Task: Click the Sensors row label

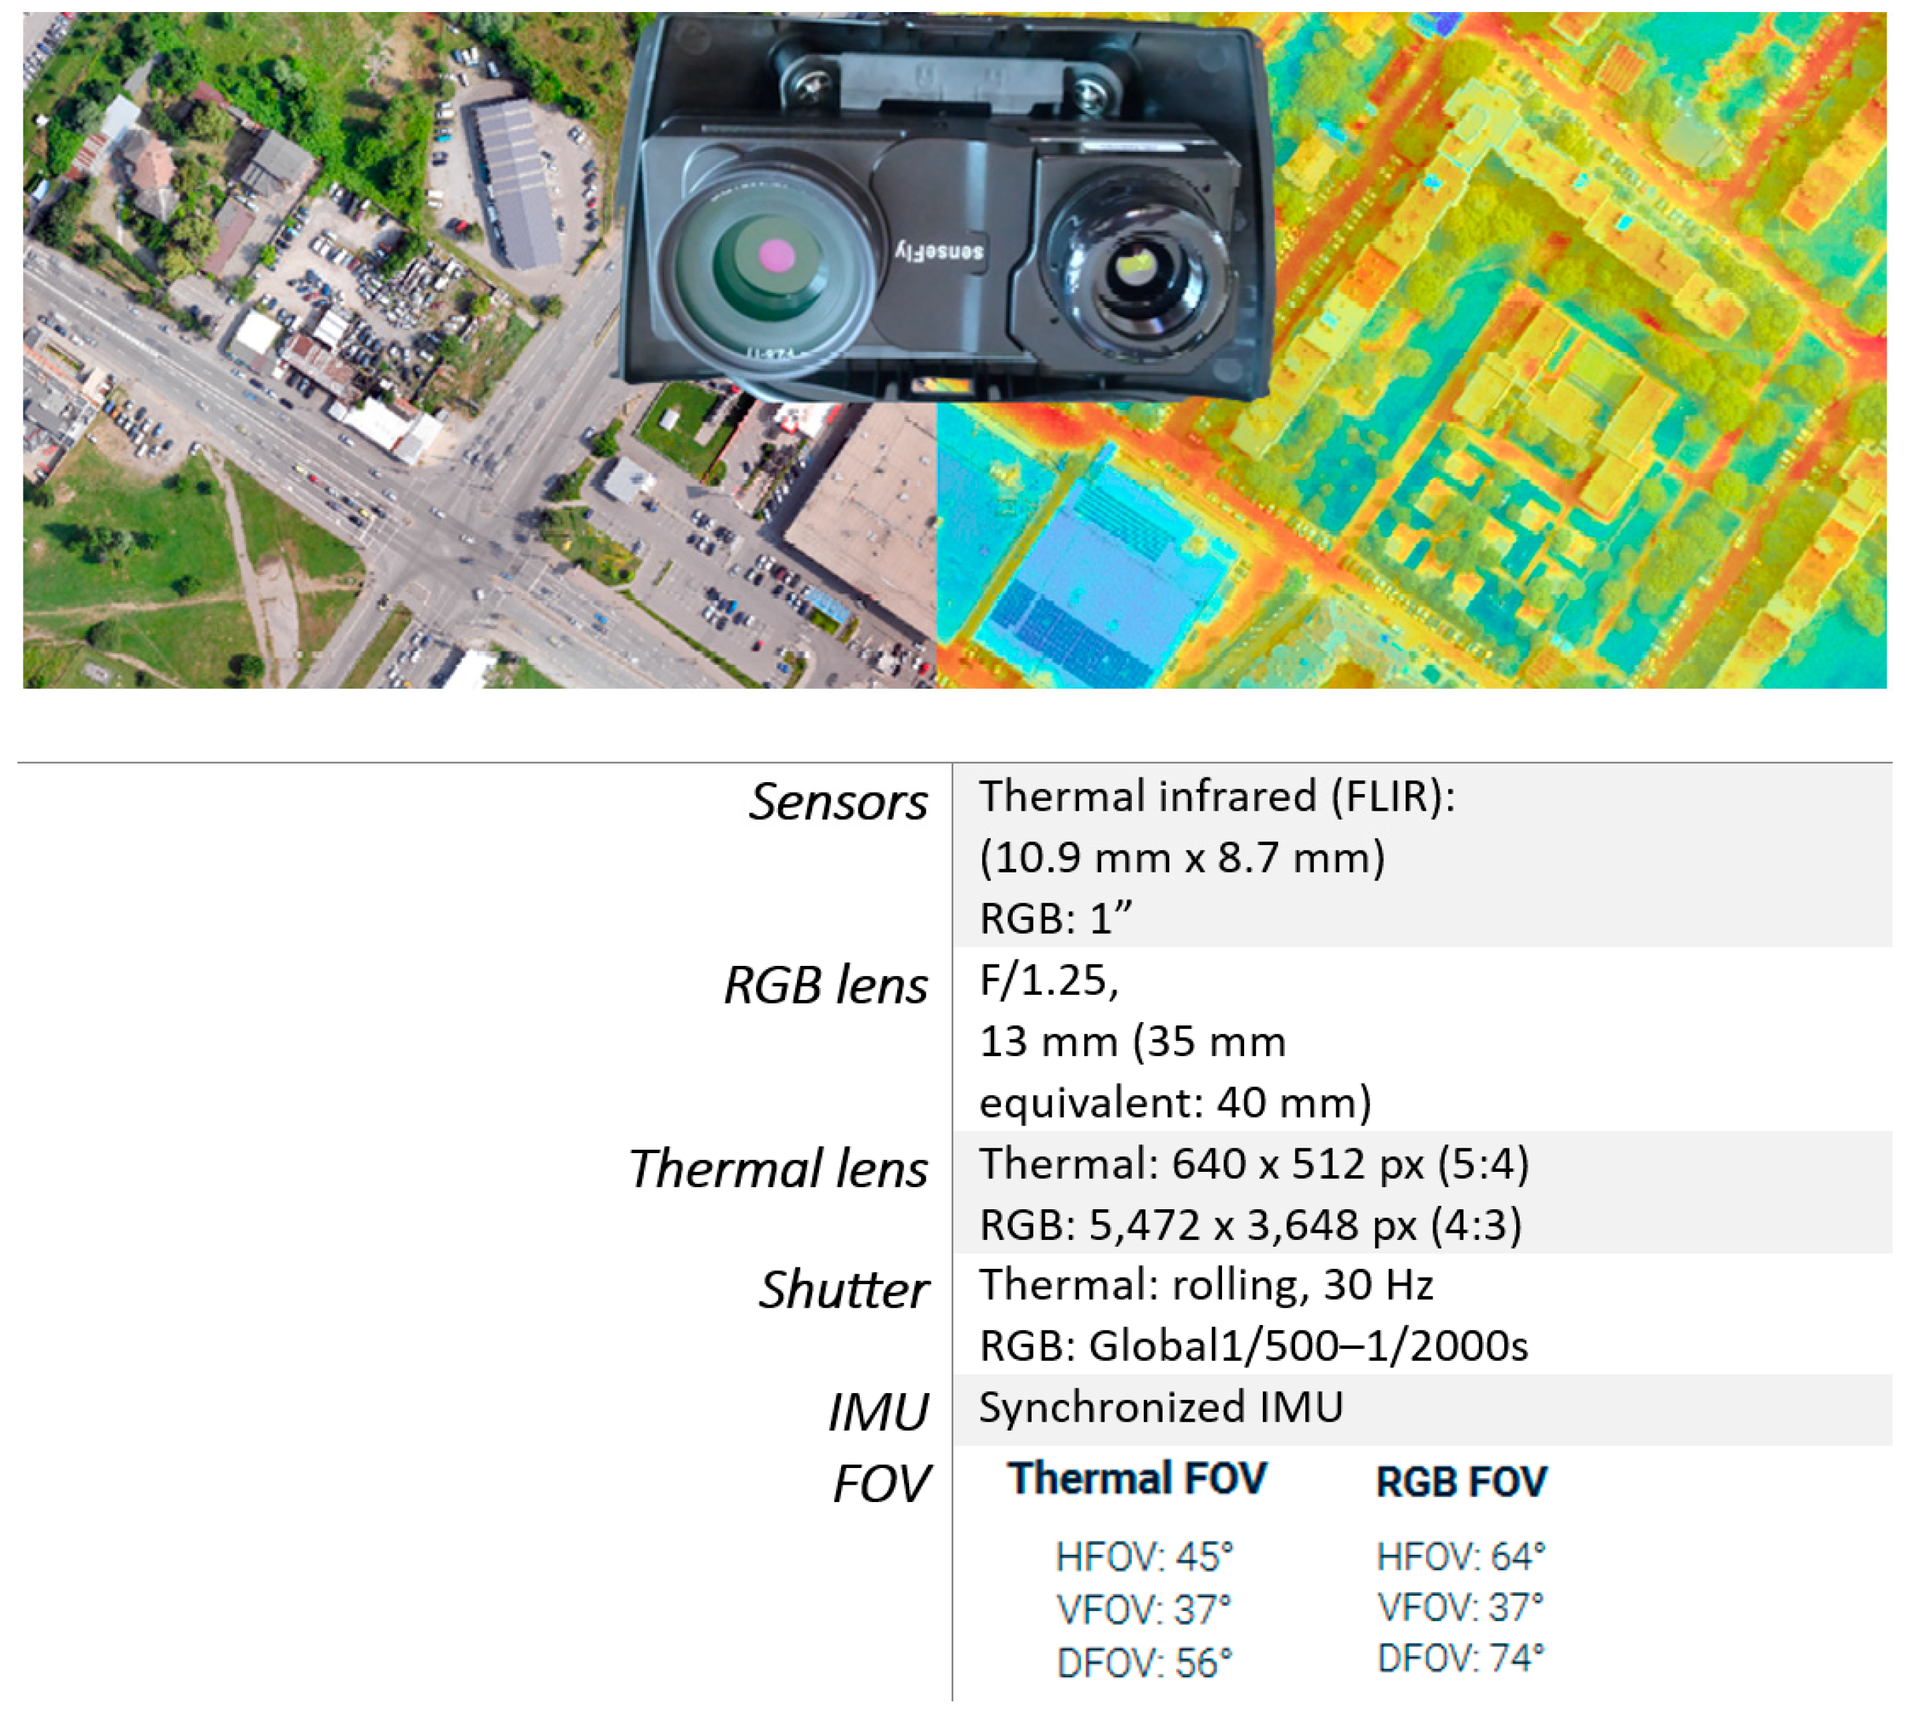Action: (x=837, y=802)
